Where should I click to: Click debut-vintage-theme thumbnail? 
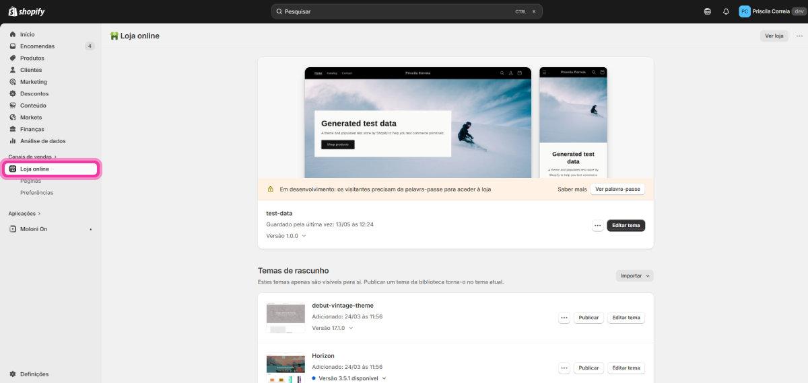point(285,318)
